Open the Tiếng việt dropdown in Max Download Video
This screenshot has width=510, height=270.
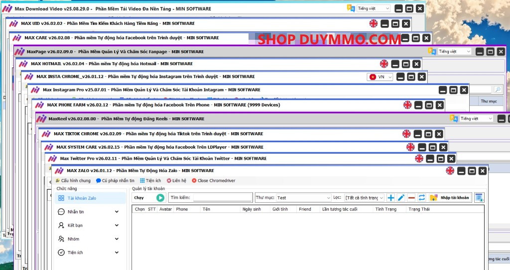(x=374, y=8)
